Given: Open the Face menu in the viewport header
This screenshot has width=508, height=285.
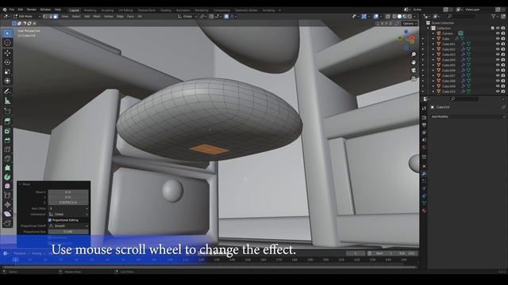Looking at the screenshot, I should coord(130,16).
